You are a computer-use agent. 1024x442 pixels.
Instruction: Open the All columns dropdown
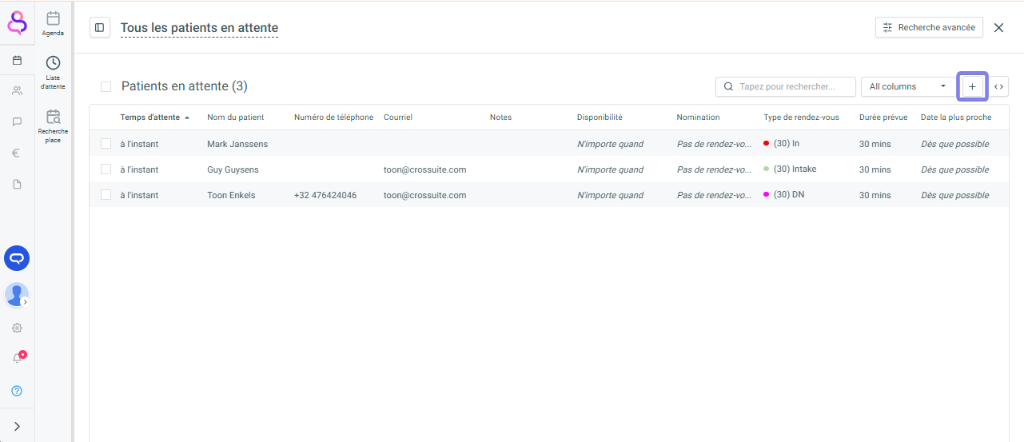pos(906,86)
